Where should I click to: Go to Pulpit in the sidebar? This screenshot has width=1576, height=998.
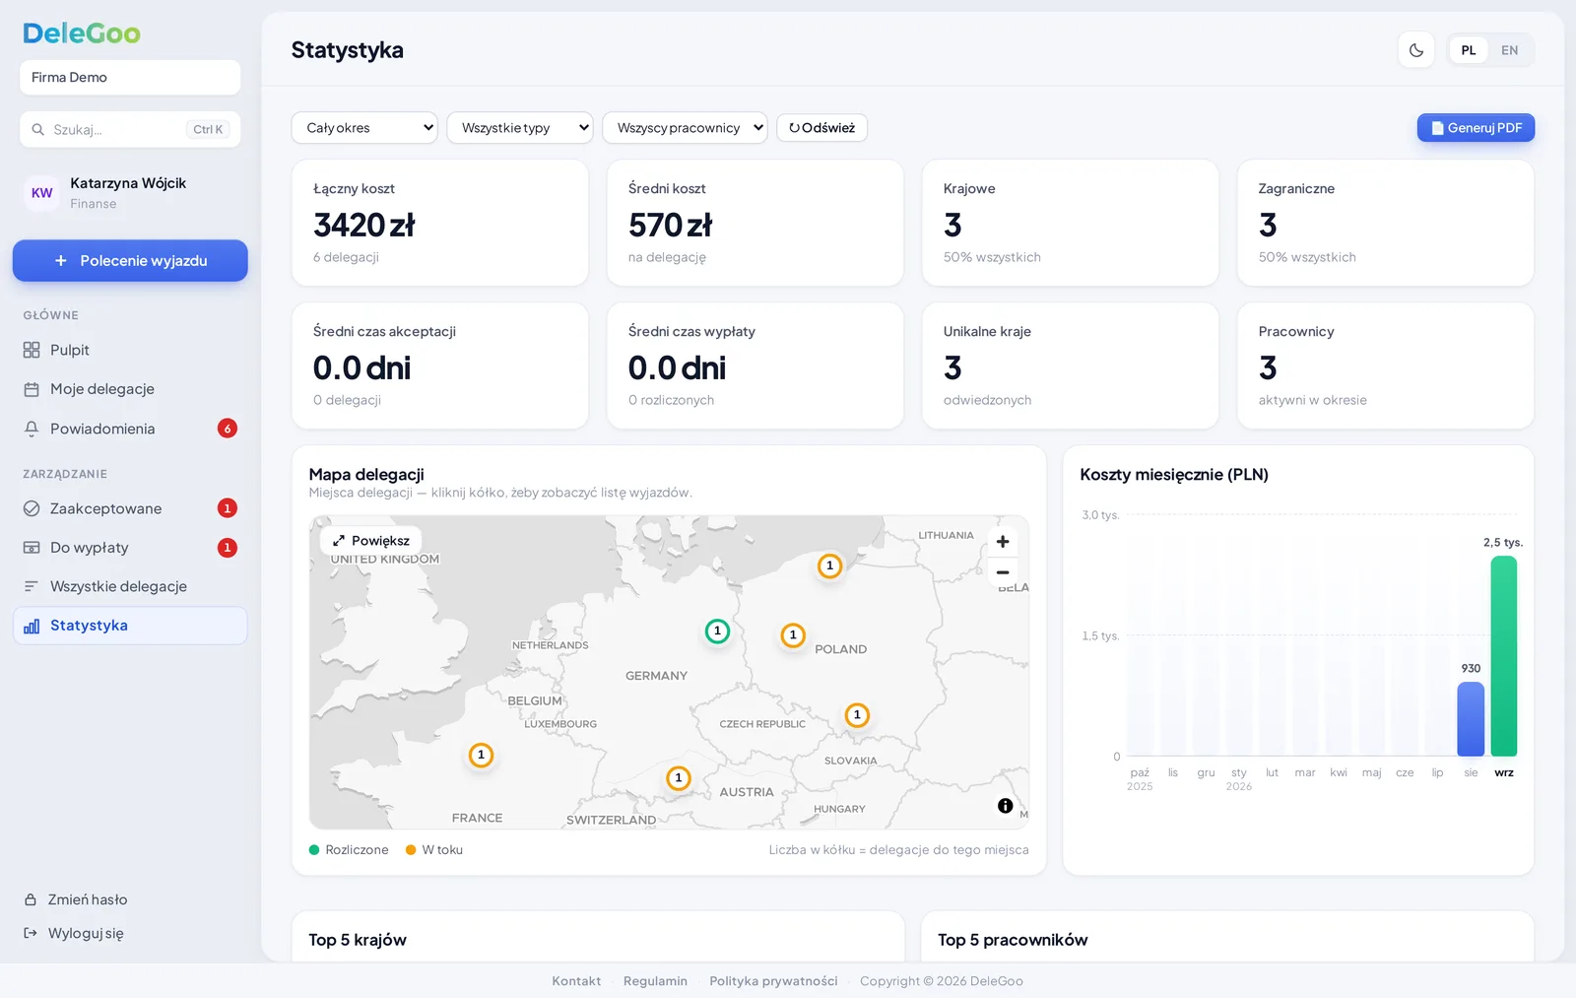pyautogui.click(x=130, y=350)
